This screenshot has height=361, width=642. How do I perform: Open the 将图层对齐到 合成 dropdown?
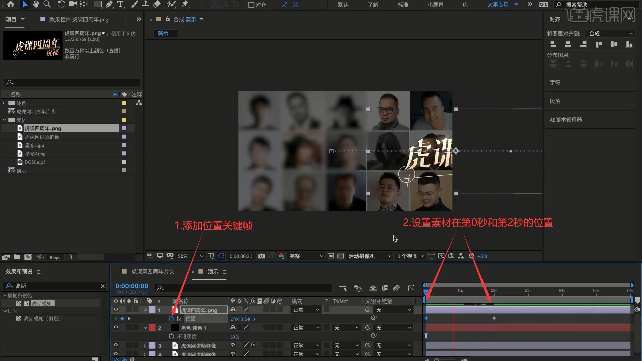click(611, 34)
